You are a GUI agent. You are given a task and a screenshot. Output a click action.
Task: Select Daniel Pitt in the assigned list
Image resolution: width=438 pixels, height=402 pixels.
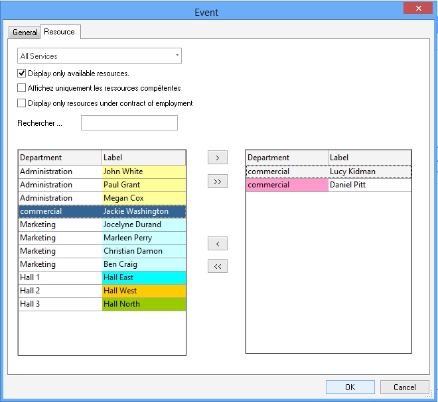(x=368, y=185)
